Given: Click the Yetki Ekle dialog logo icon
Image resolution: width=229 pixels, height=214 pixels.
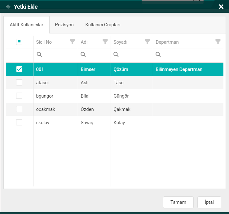Looking at the screenshot, I should point(8,7).
